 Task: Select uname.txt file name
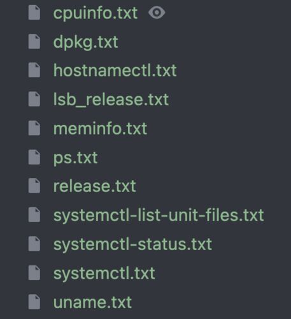point(92,302)
